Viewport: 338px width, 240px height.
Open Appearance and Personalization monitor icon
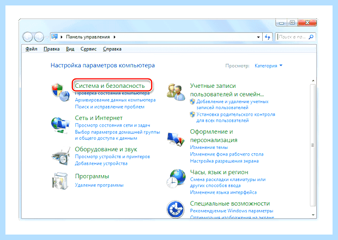176,139
